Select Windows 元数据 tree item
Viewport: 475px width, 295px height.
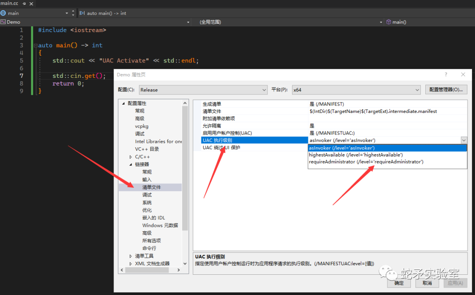pos(160,226)
